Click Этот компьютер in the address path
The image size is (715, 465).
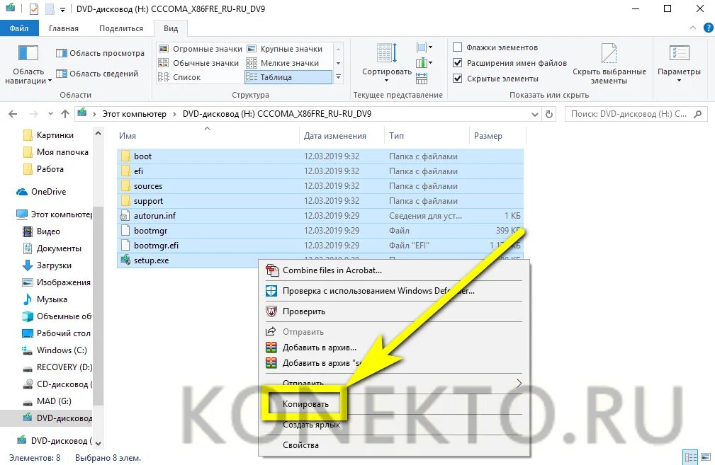coord(134,114)
